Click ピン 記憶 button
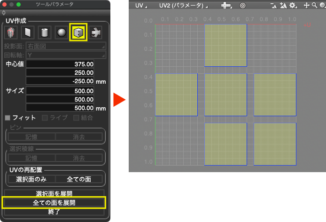The image size is (326, 222). (31, 137)
